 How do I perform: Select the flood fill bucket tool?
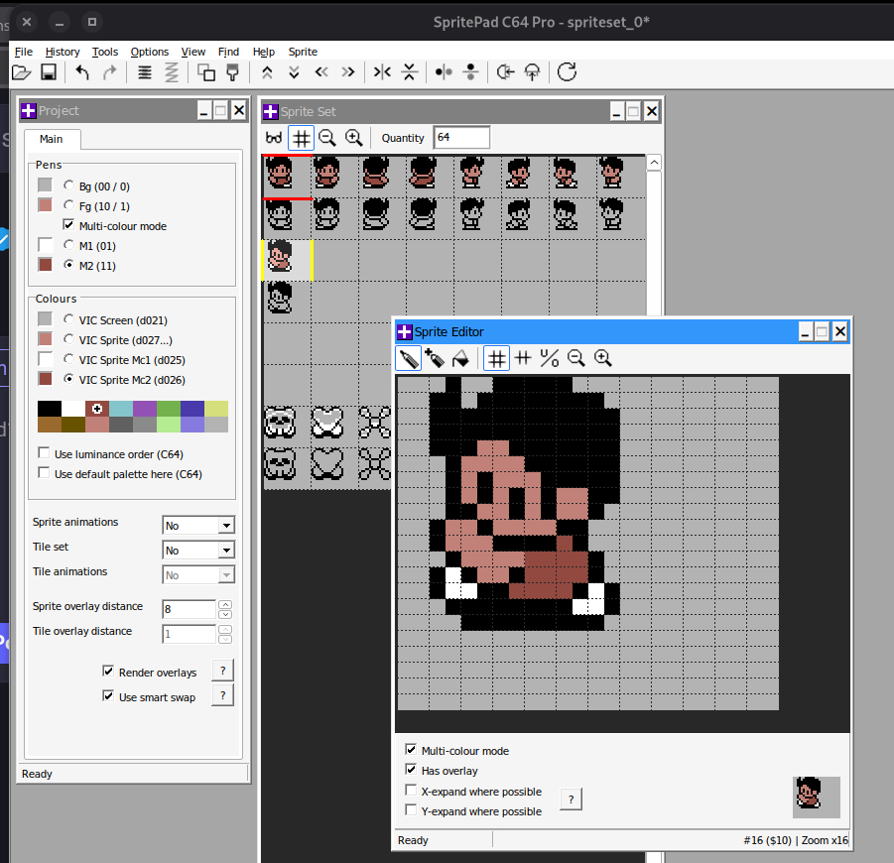pos(459,358)
